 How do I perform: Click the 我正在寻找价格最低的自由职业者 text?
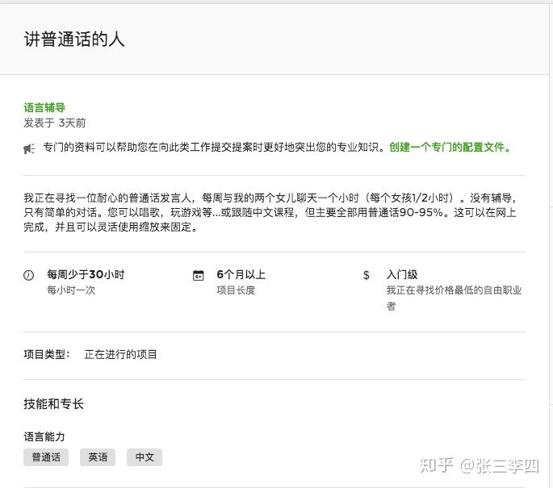click(x=454, y=298)
